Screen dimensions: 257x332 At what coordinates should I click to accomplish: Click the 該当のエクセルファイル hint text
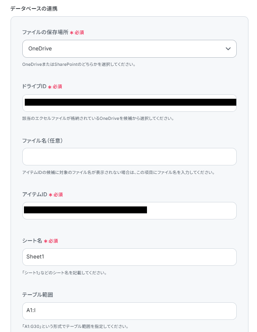[98, 118]
